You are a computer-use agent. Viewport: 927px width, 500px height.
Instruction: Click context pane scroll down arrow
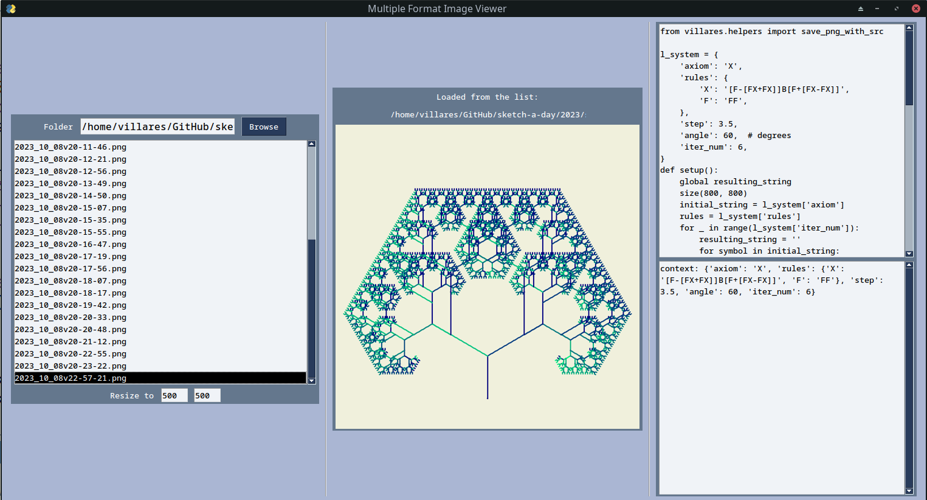[x=909, y=491]
